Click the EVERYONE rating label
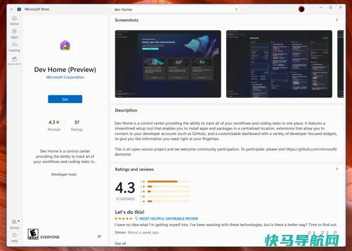 50,237
